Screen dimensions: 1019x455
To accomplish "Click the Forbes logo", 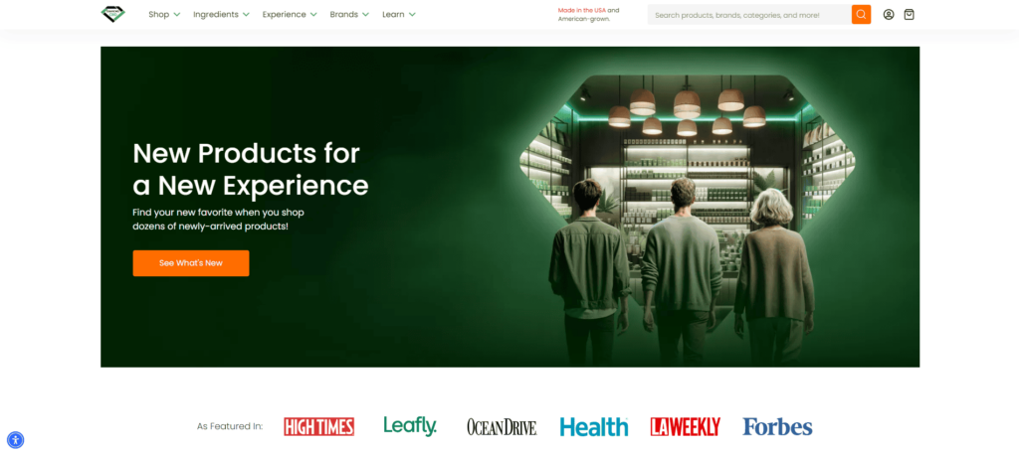I will [x=777, y=426].
